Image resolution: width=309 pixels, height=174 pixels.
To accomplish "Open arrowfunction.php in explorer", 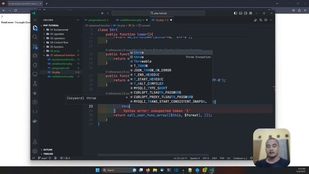I will click(61, 64).
